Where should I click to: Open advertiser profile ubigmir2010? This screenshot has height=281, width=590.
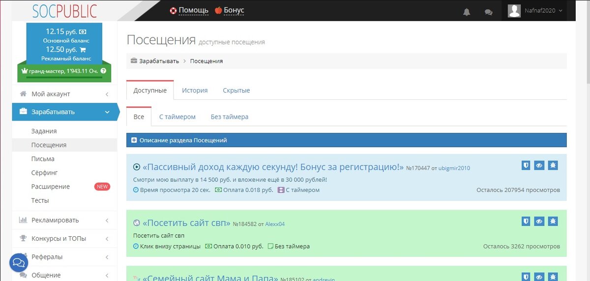pyautogui.click(x=454, y=168)
